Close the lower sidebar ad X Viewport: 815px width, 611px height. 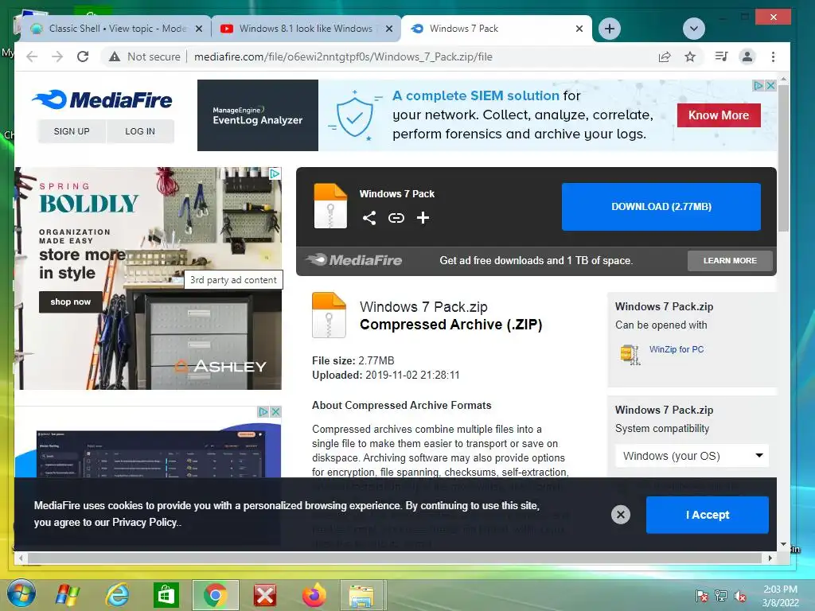point(275,412)
